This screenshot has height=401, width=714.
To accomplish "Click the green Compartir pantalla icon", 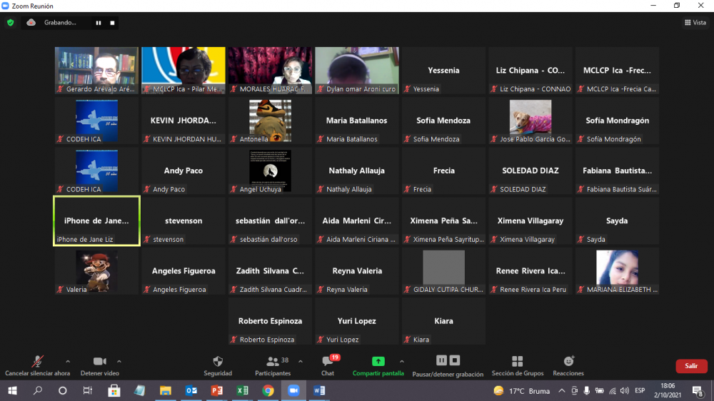I will [x=378, y=362].
